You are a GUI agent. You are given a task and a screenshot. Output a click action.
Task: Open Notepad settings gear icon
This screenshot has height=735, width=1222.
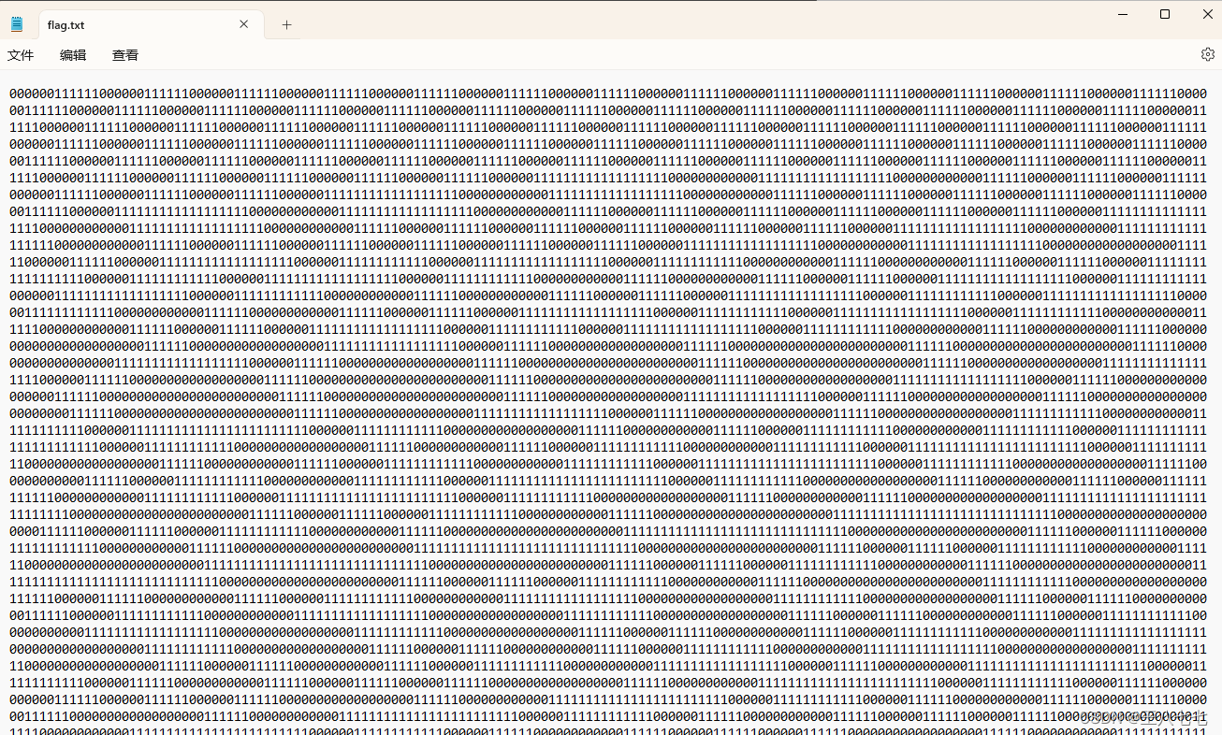[1207, 54]
